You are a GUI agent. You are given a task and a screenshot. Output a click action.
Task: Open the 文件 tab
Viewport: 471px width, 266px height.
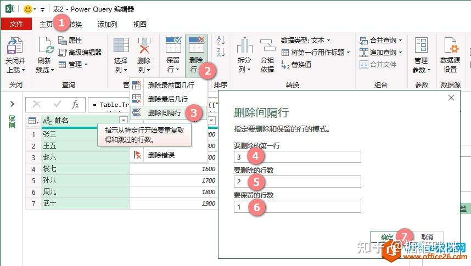click(16, 24)
